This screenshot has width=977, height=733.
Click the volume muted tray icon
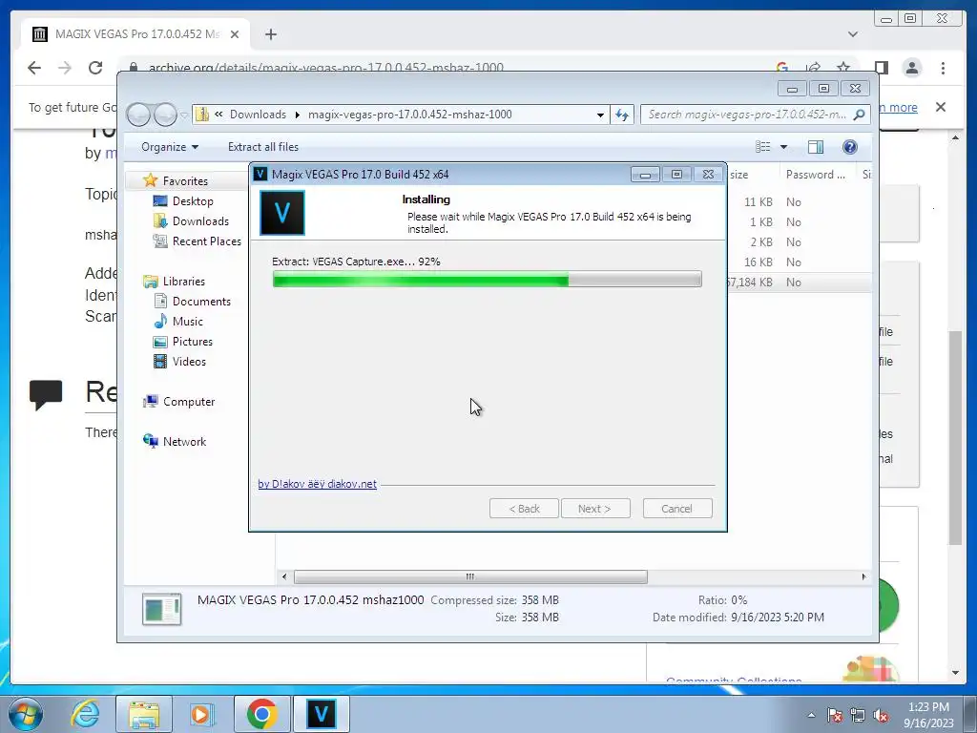pos(881,716)
